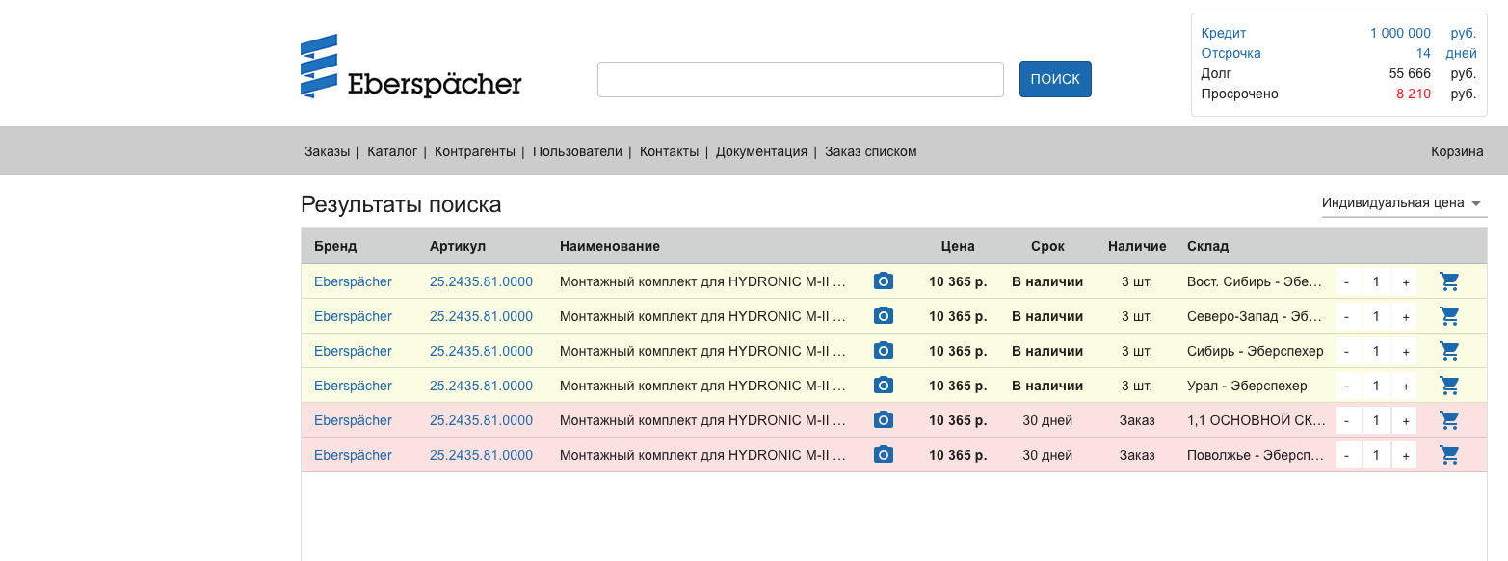This screenshot has width=1508, height=561.
Task: Decrease quantity in Северо-Запад row
Action: 1347,317
